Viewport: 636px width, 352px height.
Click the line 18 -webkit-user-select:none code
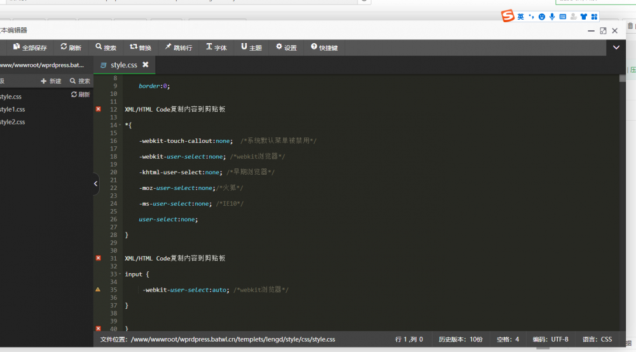pyautogui.click(x=182, y=157)
